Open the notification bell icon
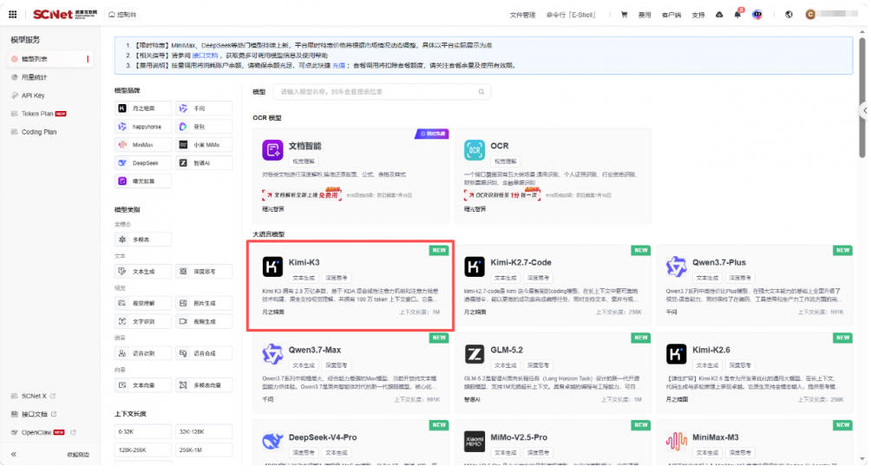Image resolution: width=871 pixels, height=473 pixels. [x=737, y=15]
